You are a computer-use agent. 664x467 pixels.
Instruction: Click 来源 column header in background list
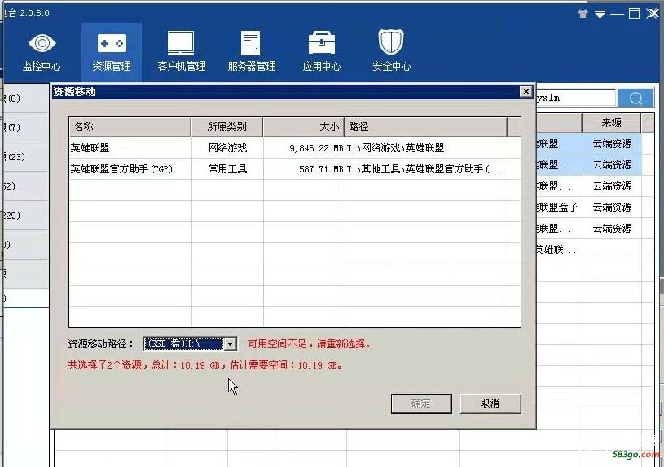(x=611, y=123)
